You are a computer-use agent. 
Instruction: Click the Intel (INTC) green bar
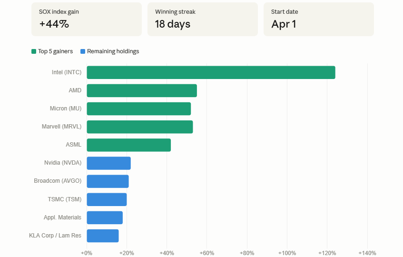[x=211, y=72]
